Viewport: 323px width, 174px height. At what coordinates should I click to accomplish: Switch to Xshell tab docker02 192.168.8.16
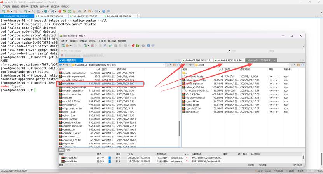(51, 16)
